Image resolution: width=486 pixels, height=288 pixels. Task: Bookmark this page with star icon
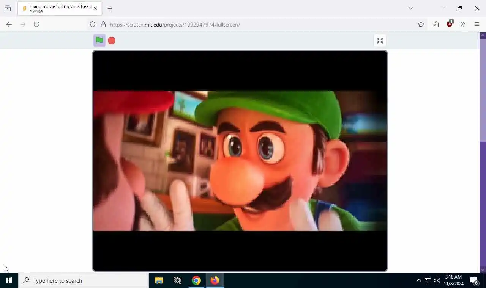pyautogui.click(x=421, y=25)
